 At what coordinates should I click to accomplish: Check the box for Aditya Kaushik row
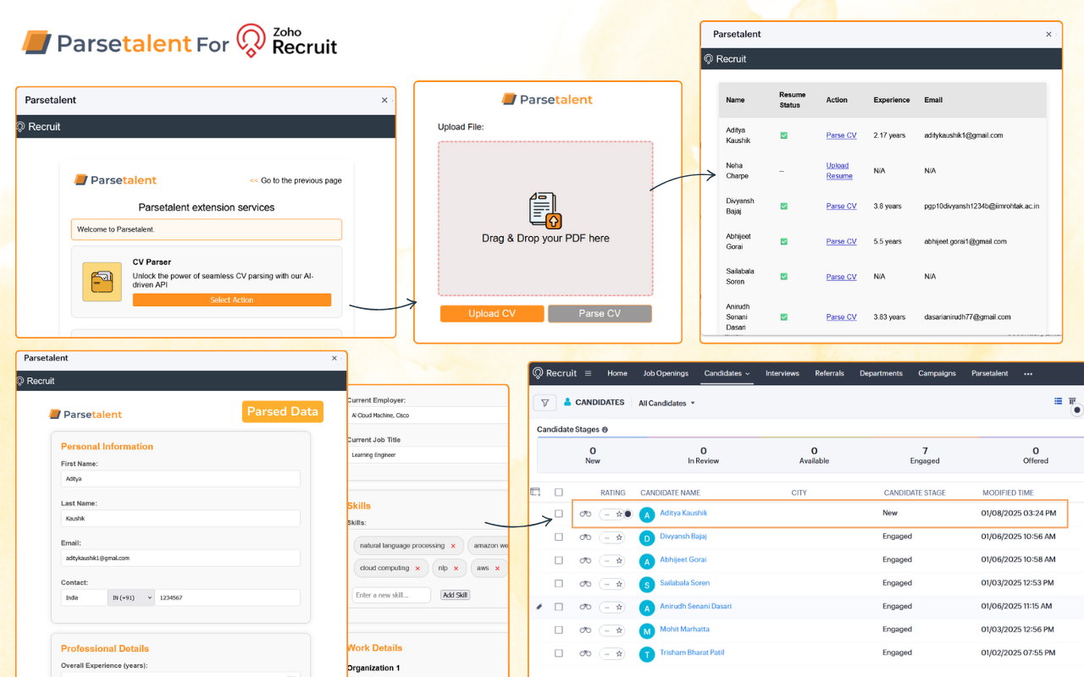[558, 514]
